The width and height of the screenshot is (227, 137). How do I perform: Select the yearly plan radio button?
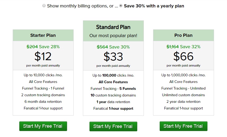point(121,6)
